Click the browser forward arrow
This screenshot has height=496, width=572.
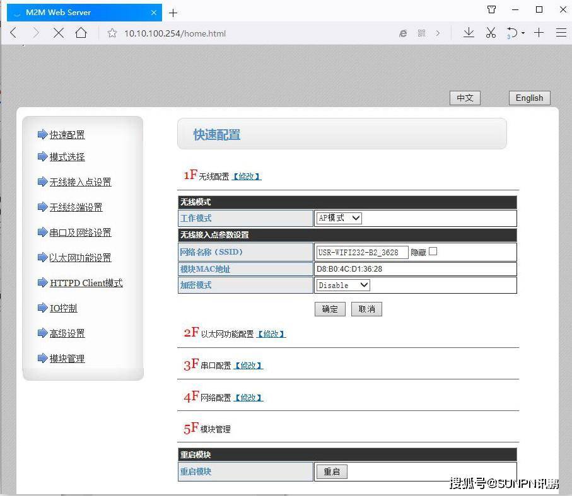point(35,33)
